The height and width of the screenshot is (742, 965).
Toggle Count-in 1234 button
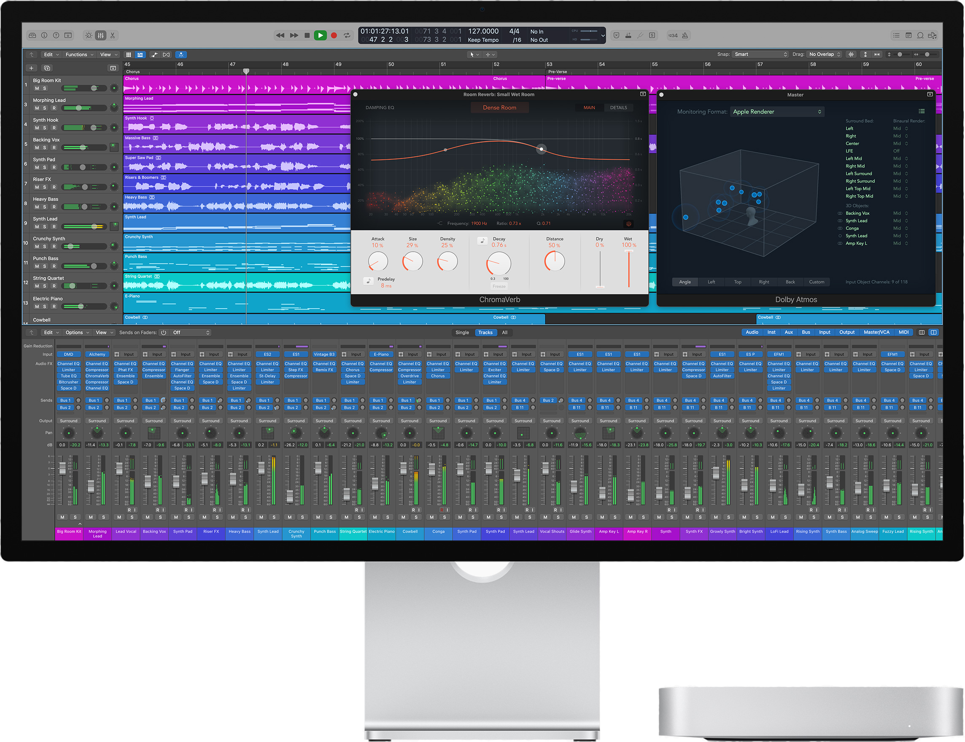point(672,35)
